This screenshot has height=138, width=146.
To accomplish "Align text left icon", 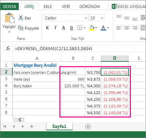I will point(119,28).
